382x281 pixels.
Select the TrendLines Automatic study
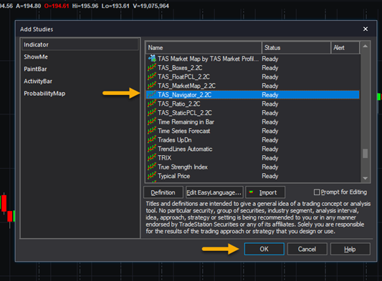(185, 149)
